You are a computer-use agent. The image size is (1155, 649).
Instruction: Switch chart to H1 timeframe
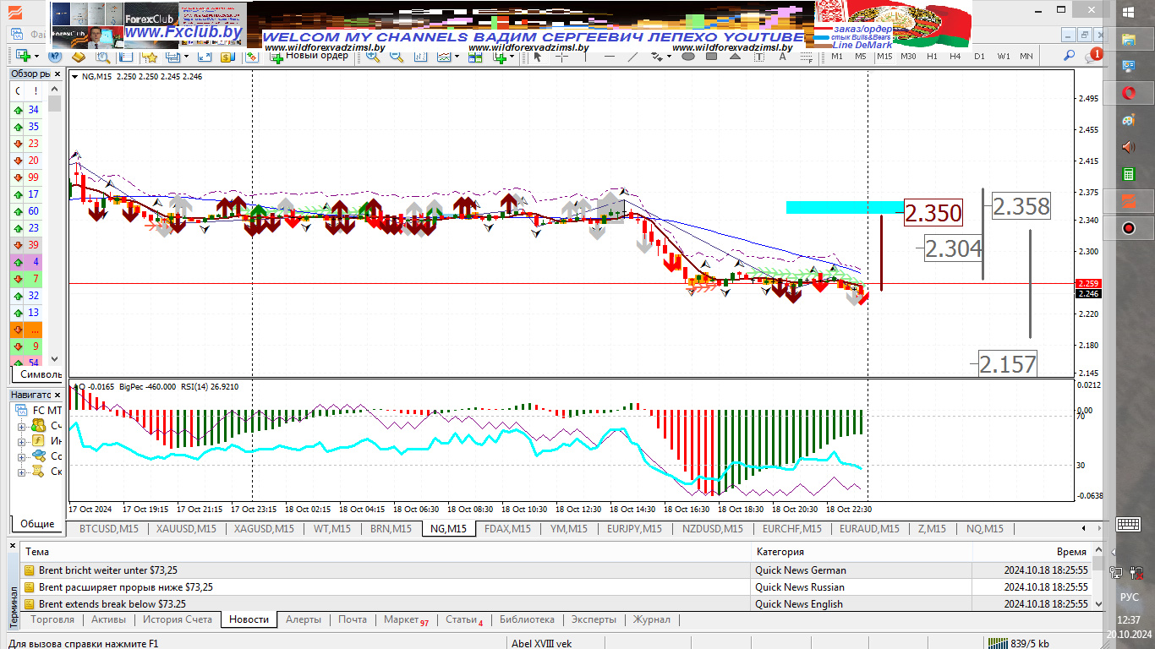932,57
